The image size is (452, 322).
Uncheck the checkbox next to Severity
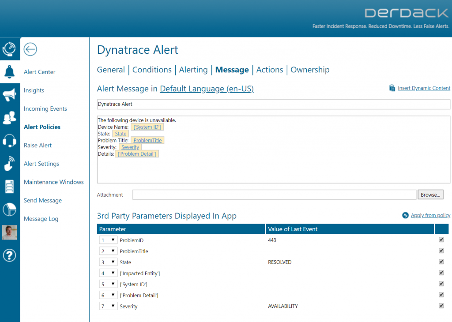pos(441,305)
